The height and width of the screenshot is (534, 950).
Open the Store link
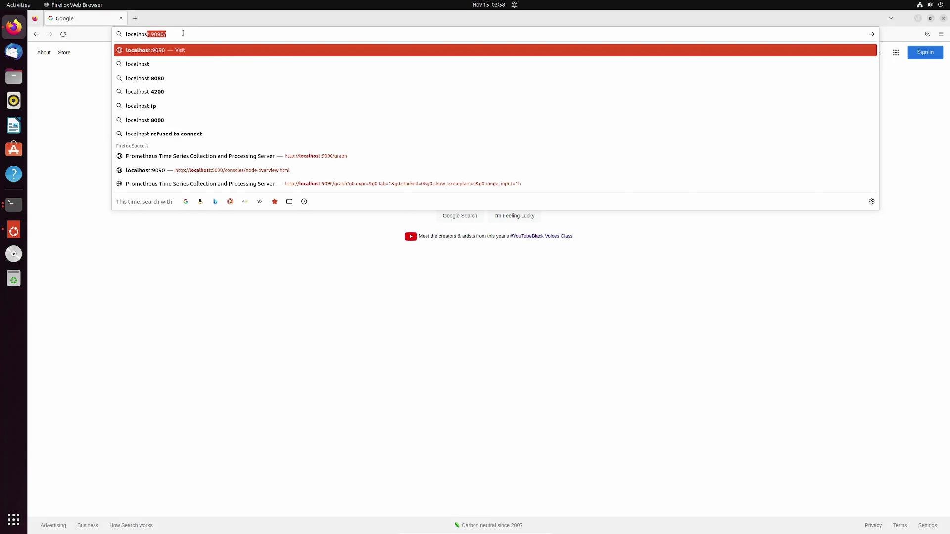pyautogui.click(x=64, y=53)
